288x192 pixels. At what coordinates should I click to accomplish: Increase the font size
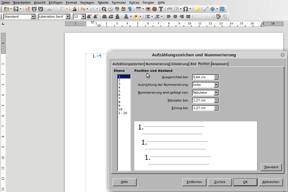click(x=89, y=17)
